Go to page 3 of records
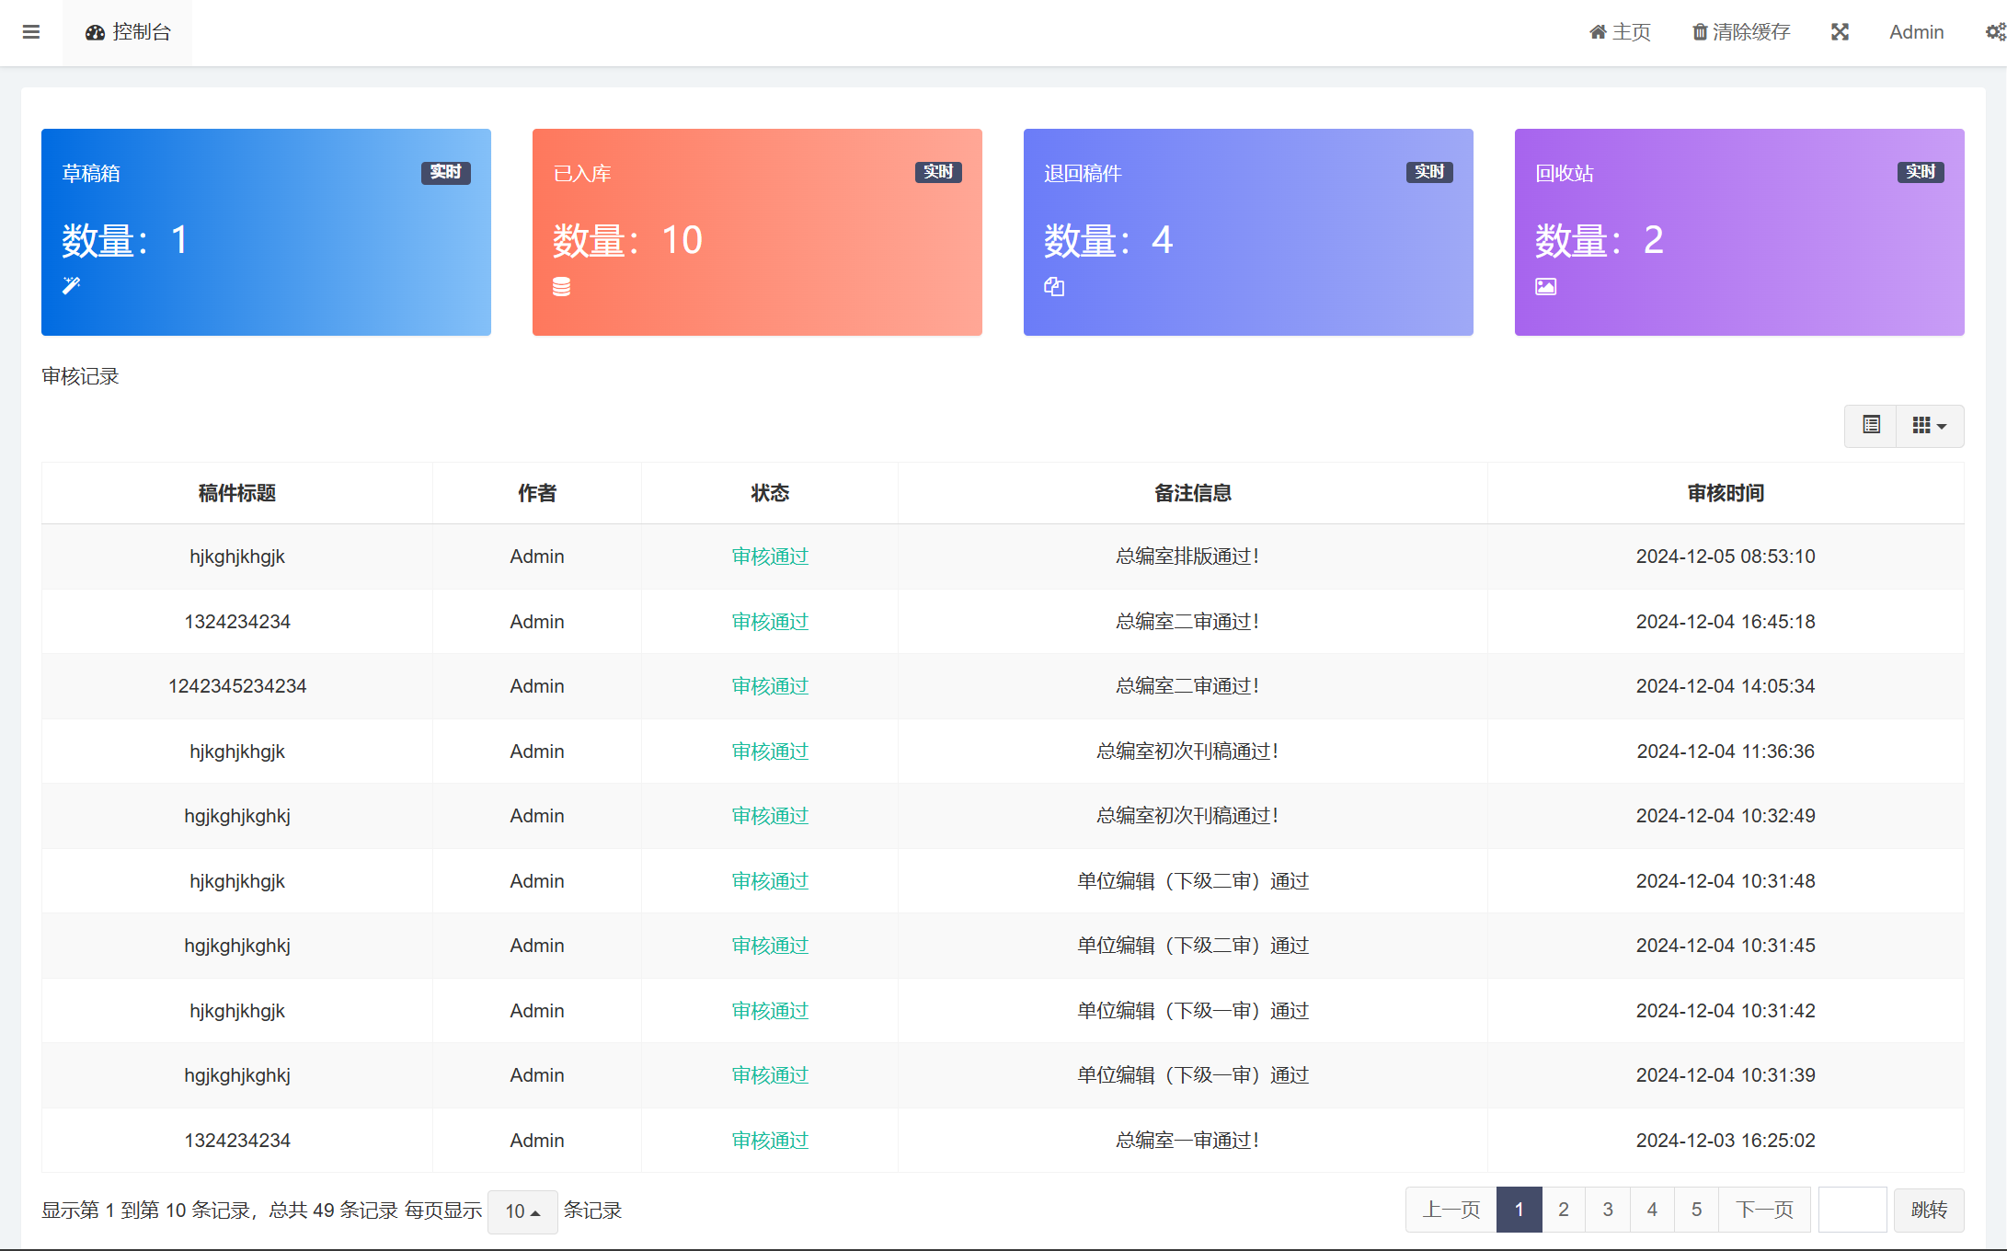2007x1251 pixels. pyautogui.click(x=1607, y=1210)
